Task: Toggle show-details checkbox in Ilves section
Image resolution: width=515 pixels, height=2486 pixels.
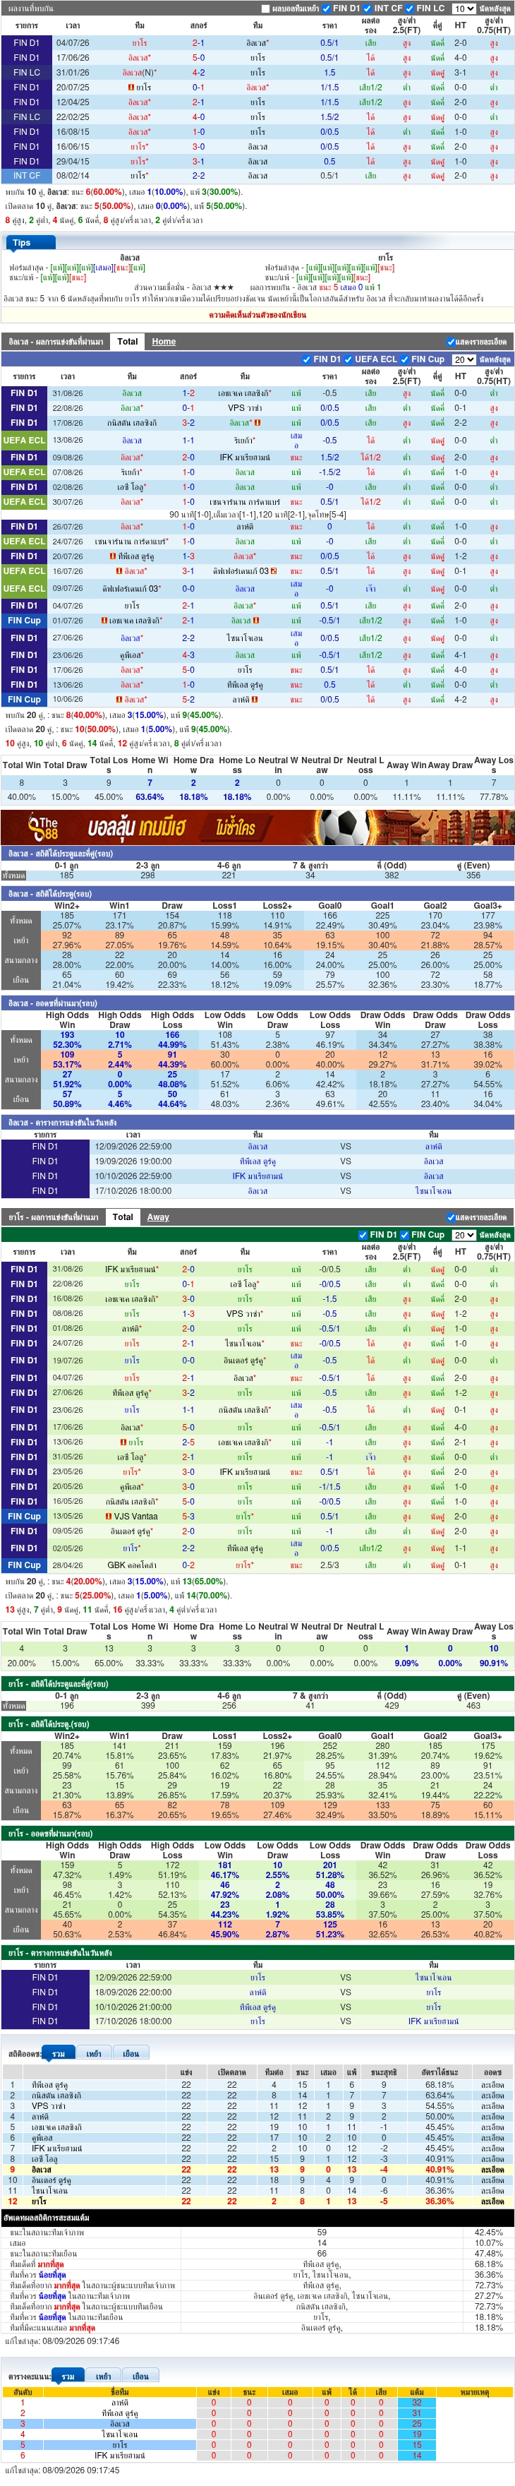Action: 452,342
